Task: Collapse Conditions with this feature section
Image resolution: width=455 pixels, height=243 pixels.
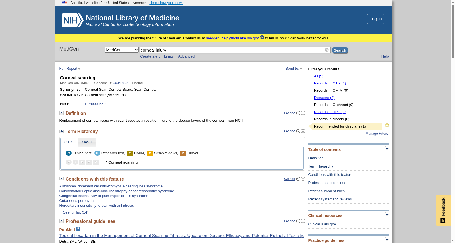Action: coord(61,179)
